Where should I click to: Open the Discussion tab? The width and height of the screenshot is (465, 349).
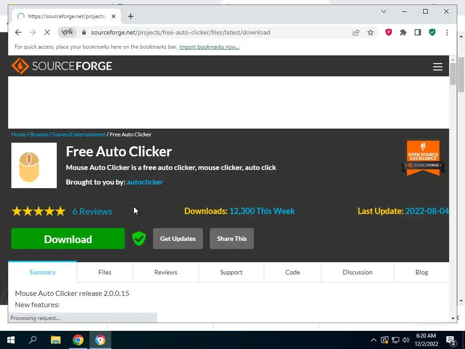pos(358,272)
